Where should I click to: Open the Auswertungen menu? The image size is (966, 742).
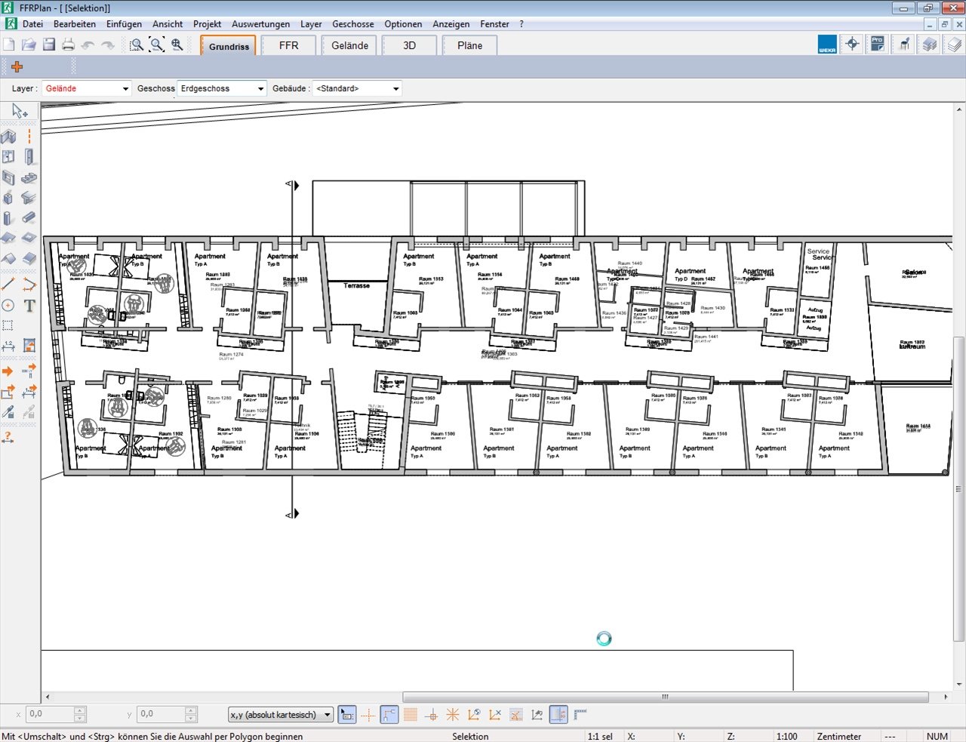pos(260,24)
